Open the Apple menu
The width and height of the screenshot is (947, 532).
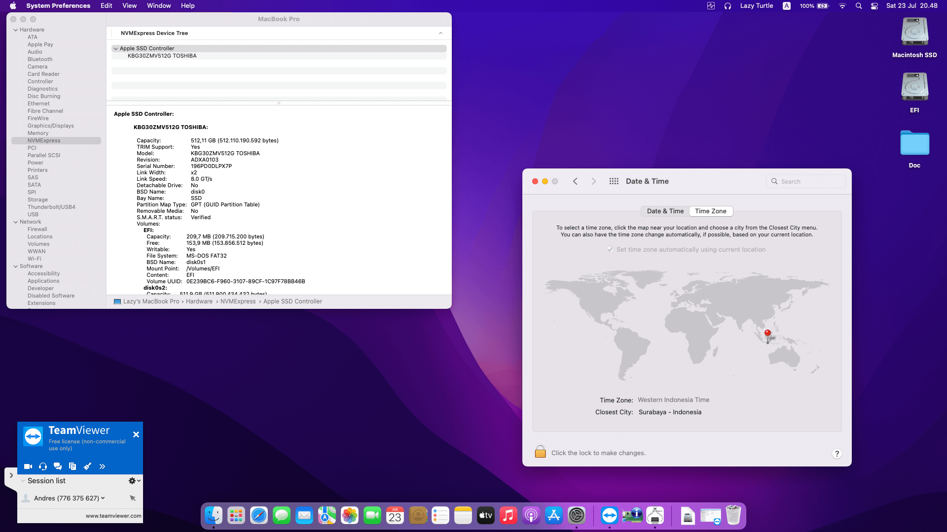point(13,6)
